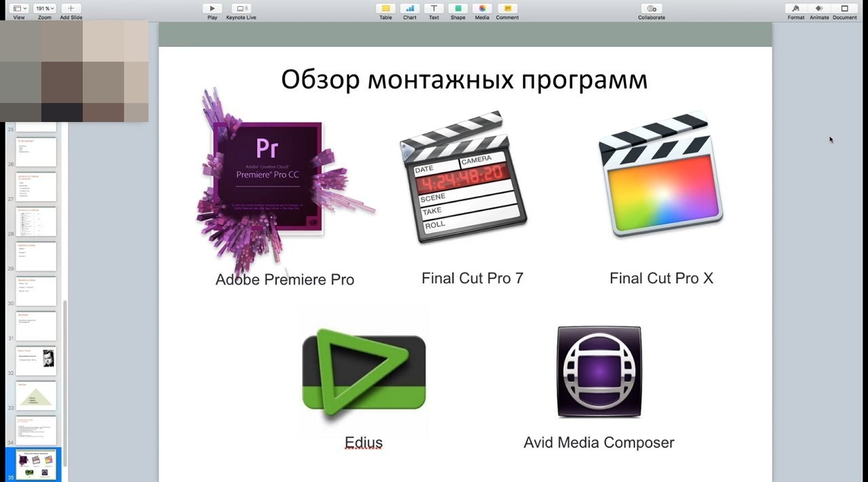Click the 'Adobe Premiere Pro' caption
Viewport: 868px width, 482px height.
point(285,279)
